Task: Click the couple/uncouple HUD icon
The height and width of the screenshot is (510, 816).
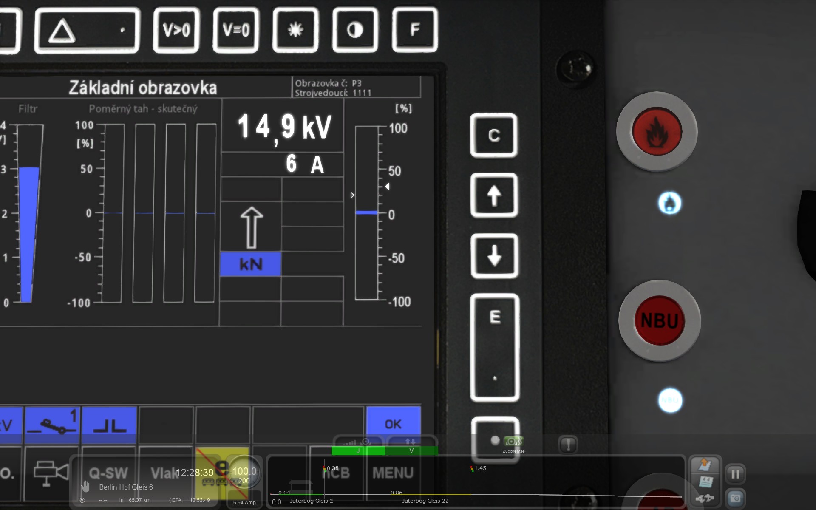Action: pos(705,498)
